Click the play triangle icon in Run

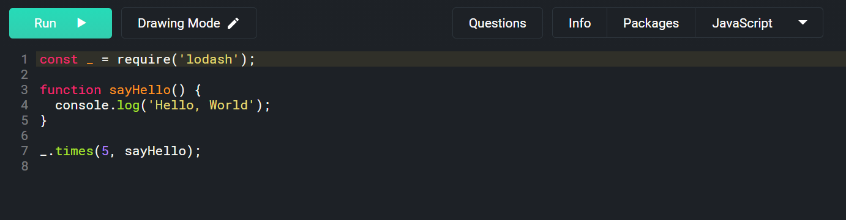[82, 23]
